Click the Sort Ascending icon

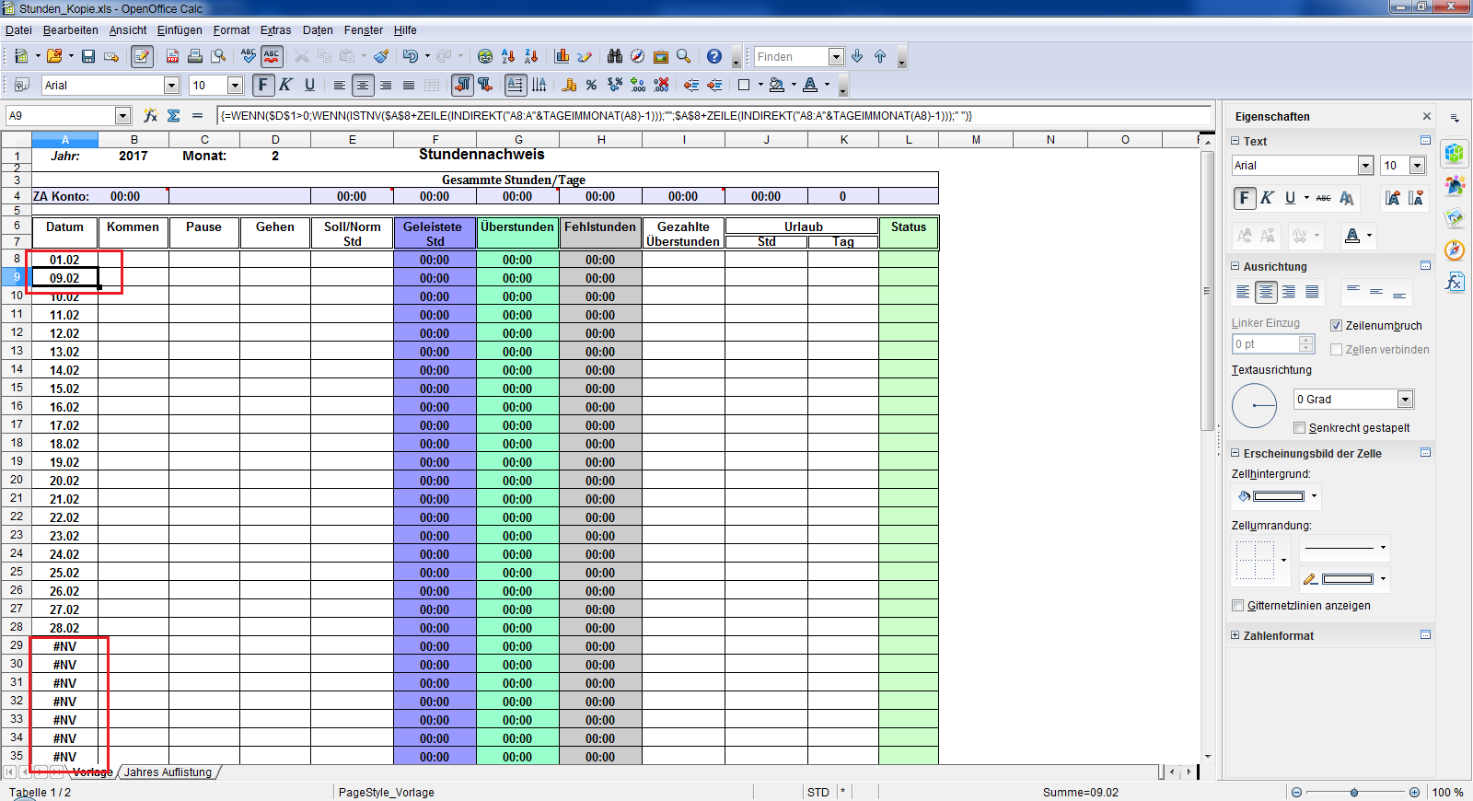[x=507, y=57]
